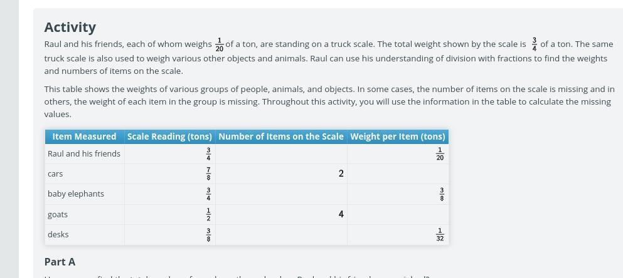Click the empty weight per item cell for goats
623x278 pixels.
pos(398,215)
